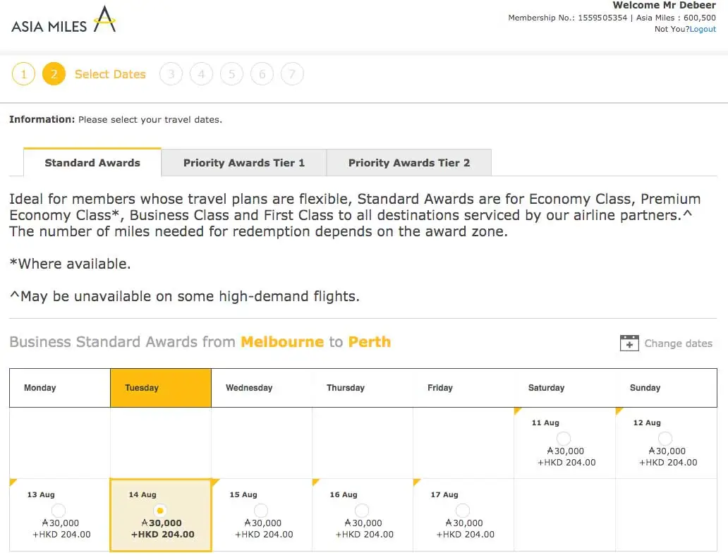Image resolution: width=728 pixels, height=560 pixels.
Task: Open the Standard Awards tab
Action: pos(92,162)
